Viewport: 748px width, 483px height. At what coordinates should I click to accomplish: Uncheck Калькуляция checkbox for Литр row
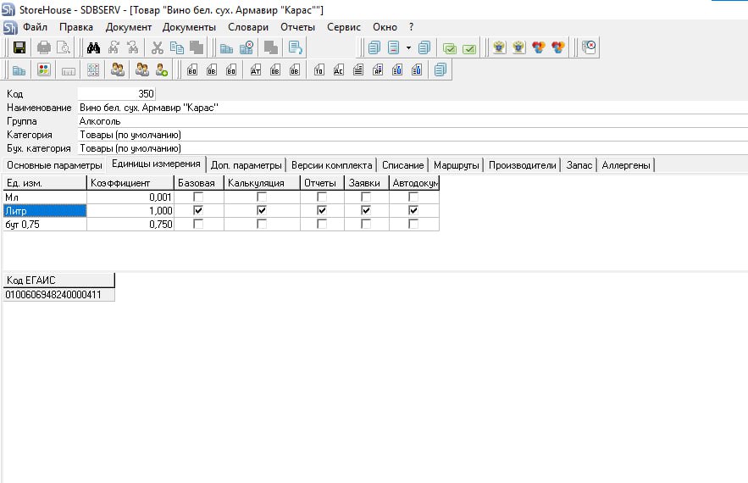click(x=262, y=210)
